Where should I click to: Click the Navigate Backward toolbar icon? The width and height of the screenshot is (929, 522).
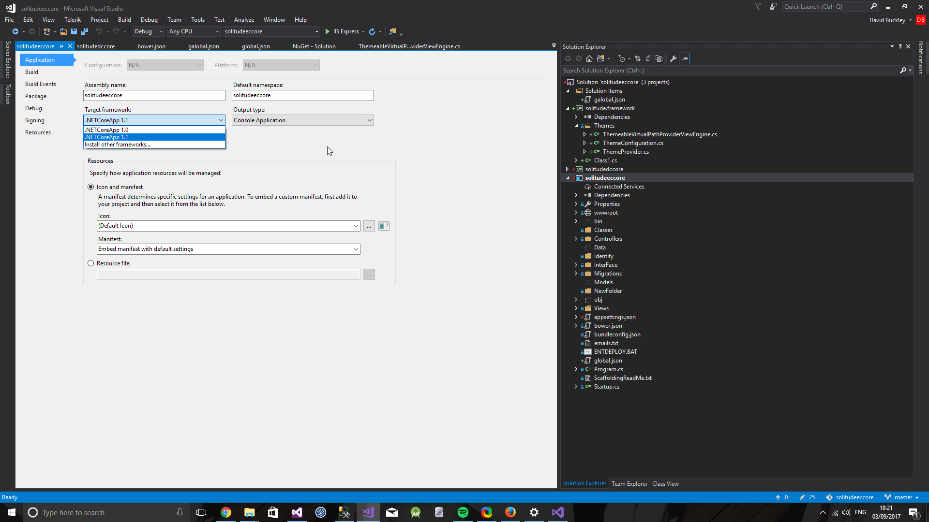pos(15,31)
